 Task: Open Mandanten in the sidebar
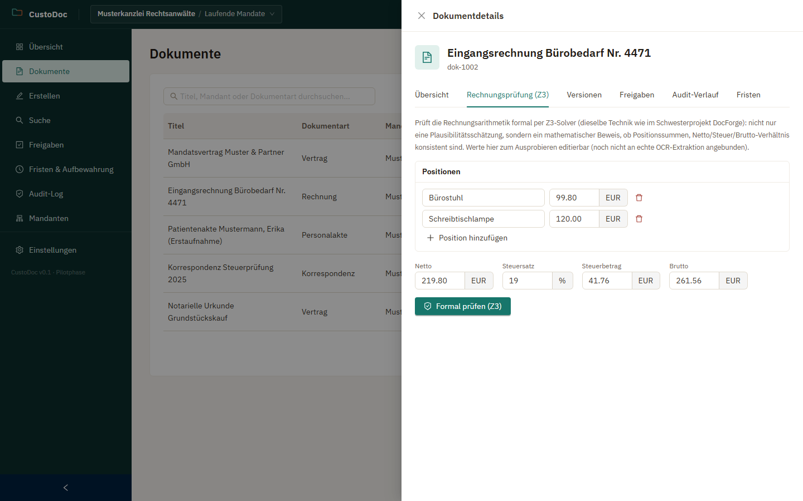[x=66, y=218]
